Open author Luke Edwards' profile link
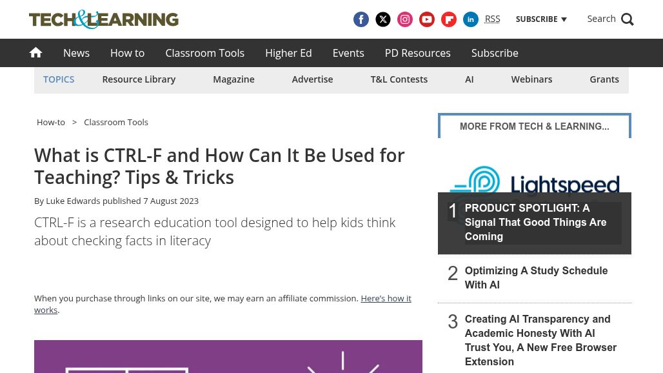Screen dimensions: 663x373 73,201
